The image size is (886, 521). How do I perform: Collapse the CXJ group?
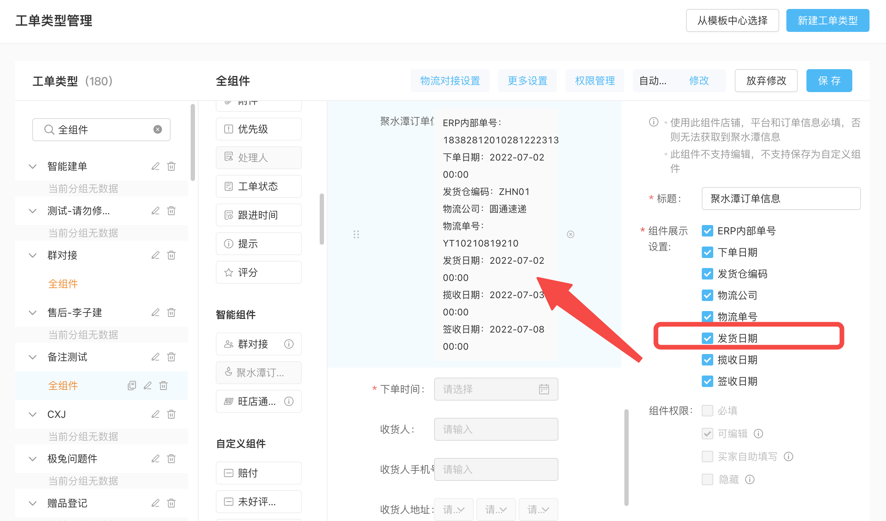tap(33, 414)
